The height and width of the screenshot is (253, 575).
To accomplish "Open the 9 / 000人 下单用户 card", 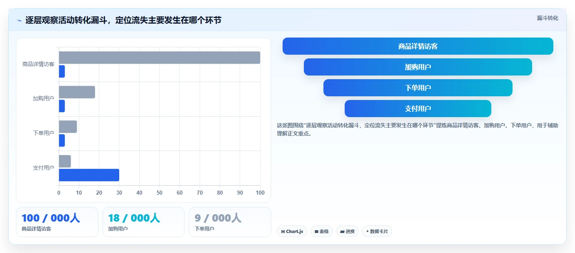I will coord(230,222).
